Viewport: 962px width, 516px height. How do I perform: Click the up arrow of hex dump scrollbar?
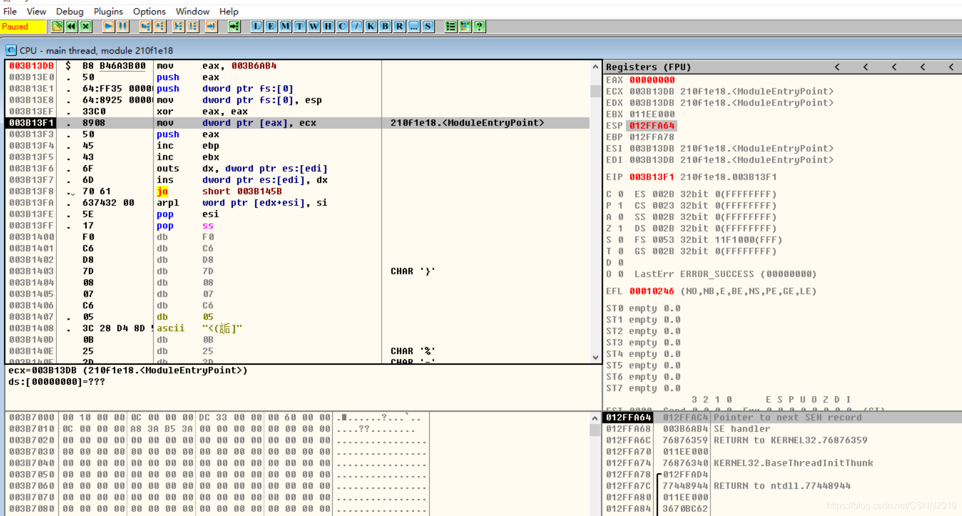(595, 418)
